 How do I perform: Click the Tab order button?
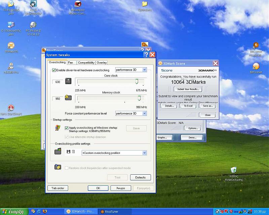[x=57, y=188]
